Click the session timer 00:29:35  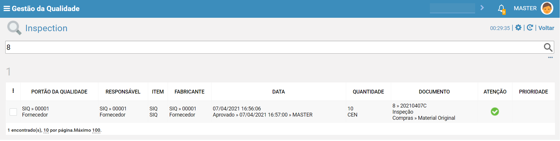[500, 28]
